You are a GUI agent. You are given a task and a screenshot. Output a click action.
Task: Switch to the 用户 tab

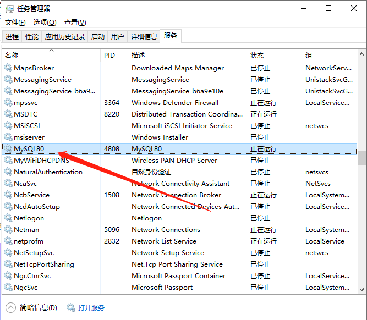pyautogui.click(x=118, y=36)
